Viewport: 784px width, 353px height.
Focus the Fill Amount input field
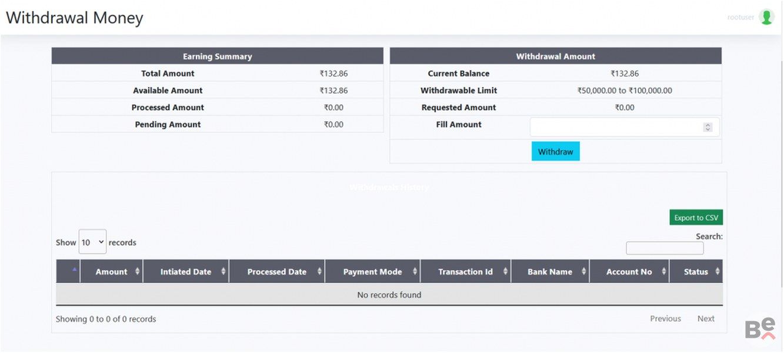[615, 127]
